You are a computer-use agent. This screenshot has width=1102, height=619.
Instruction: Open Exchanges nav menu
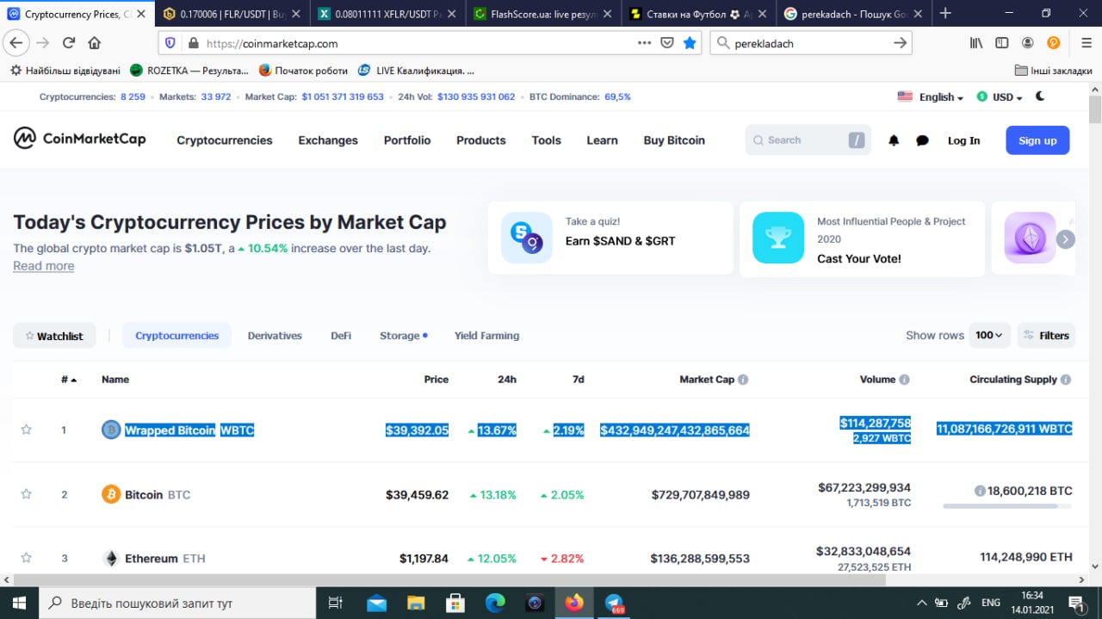pos(328,140)
